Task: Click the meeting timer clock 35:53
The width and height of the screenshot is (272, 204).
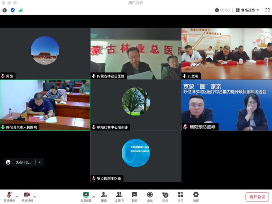Action: pyautogui.click(x=222, y=10)
